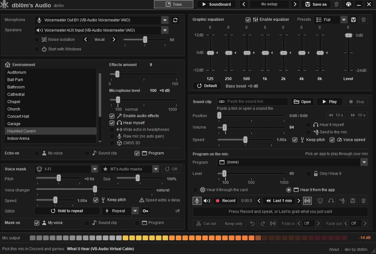Select Cathedral environment
Image resolution: width=376 pixels, height=254 pixels.
[50, 94]
